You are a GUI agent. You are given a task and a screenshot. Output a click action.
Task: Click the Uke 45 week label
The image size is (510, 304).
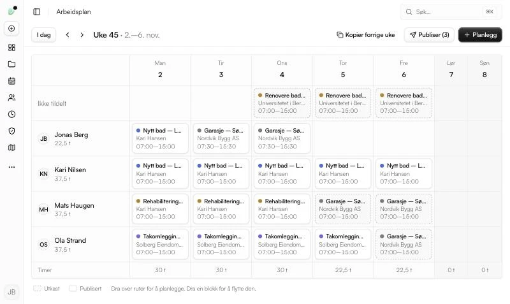tap(106, 35)
